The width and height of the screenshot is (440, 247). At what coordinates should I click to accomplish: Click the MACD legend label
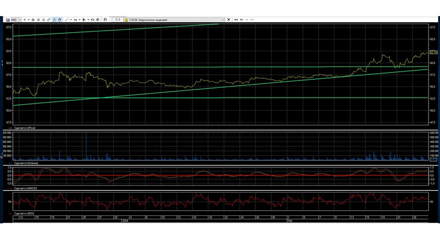[25, 188]
